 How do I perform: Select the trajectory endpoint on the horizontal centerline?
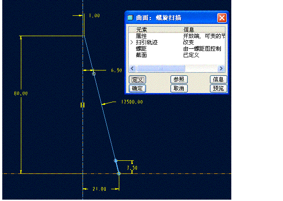(119, 173)
